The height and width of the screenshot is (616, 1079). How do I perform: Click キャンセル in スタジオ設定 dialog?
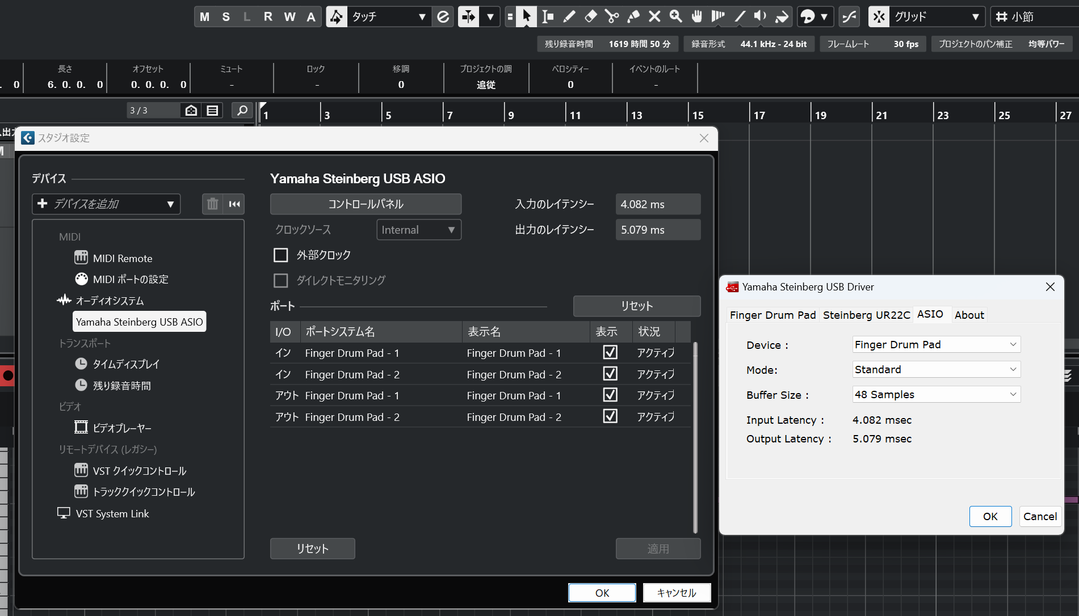click(677, 593)
